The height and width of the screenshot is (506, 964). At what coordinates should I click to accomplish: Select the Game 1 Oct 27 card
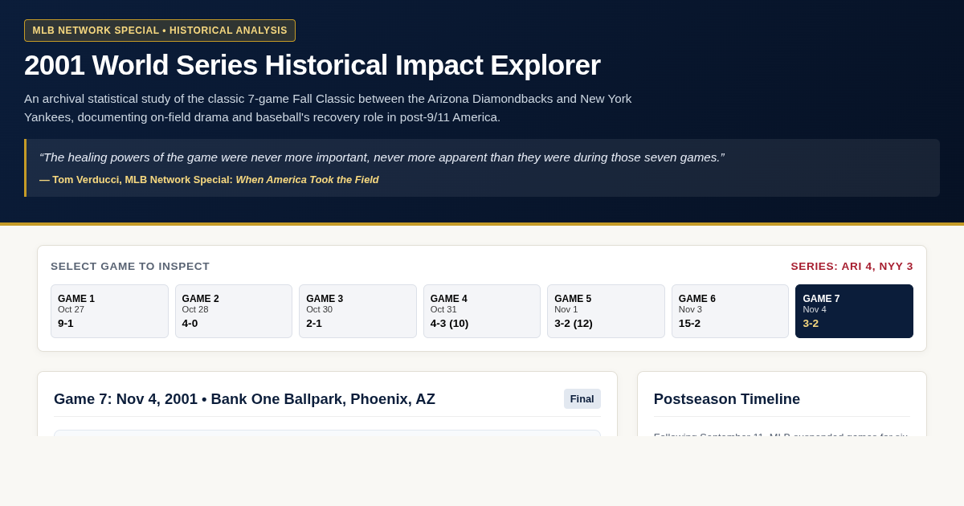(x=109, y=311)
